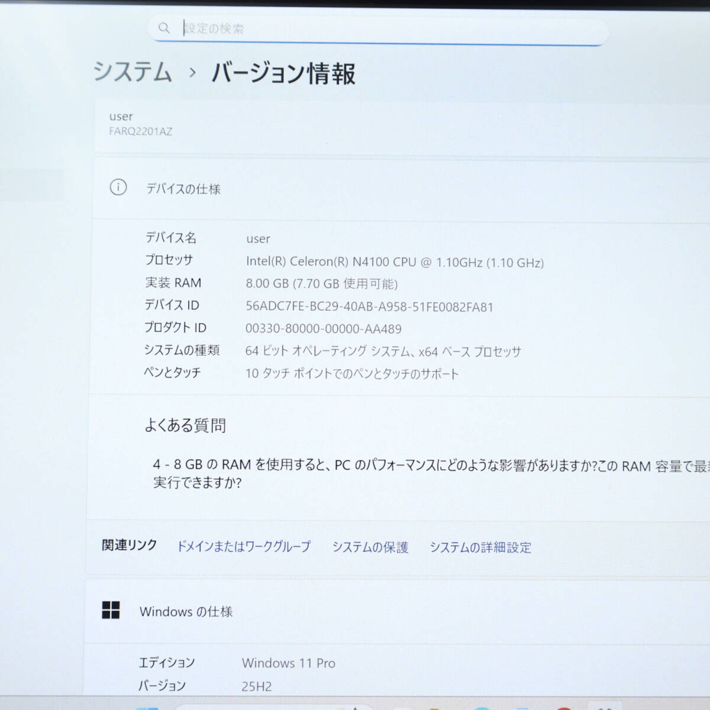Select the 25H2 version value

(256, 686)
